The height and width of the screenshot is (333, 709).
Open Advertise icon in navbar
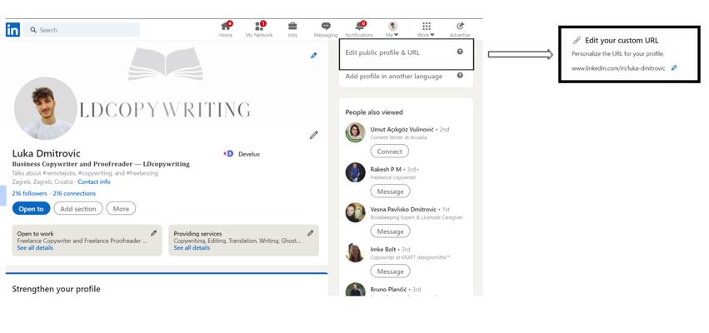click(x=460, y=26)
